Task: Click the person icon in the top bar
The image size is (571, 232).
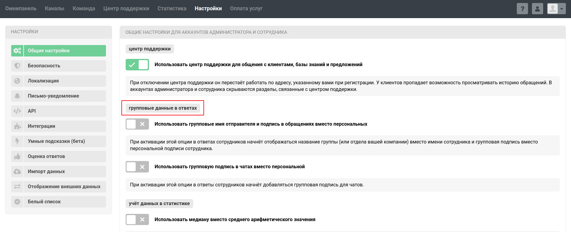Action: pos(537,9)
